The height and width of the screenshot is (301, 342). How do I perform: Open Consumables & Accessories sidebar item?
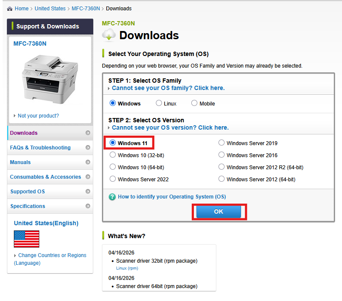tap(50, 177)
